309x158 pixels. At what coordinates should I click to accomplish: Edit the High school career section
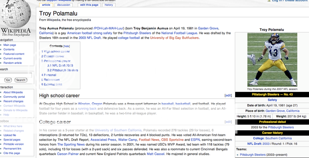point(228,95)
